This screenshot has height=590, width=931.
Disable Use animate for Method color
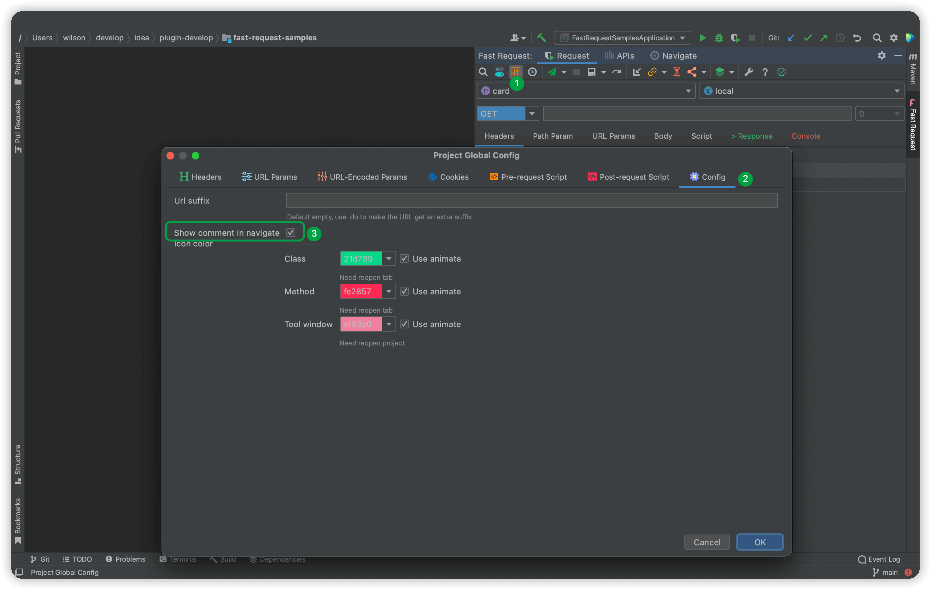(x=404, y=291)
